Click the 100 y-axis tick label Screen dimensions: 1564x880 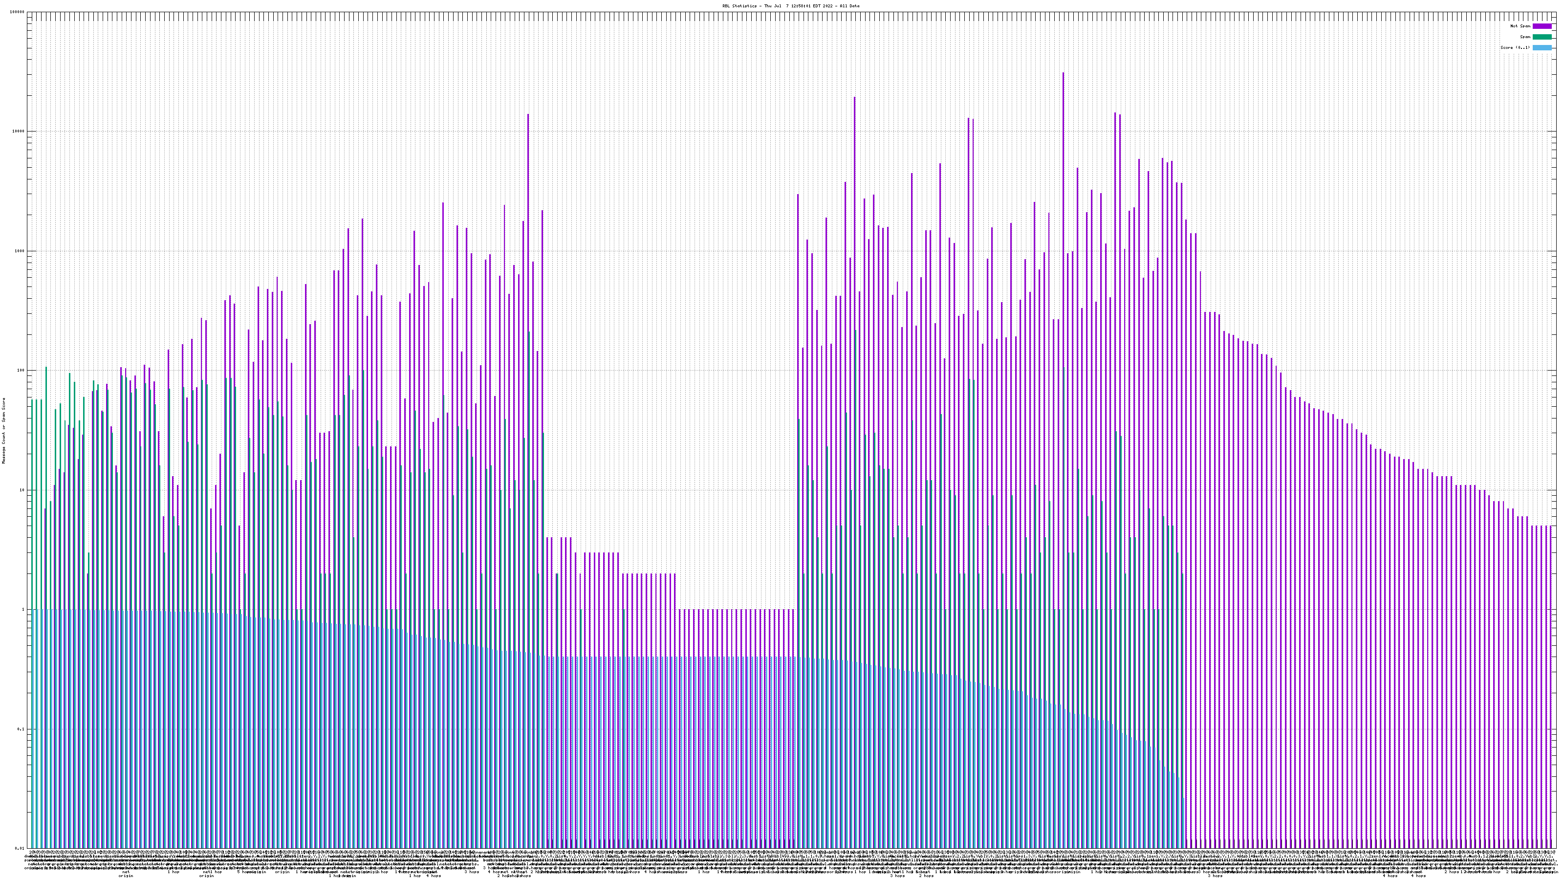click(21, 371)
